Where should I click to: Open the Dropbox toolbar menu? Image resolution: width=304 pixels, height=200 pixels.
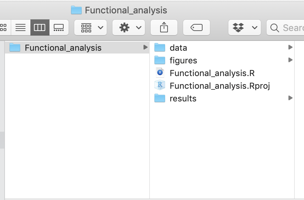tap(245, 27)
